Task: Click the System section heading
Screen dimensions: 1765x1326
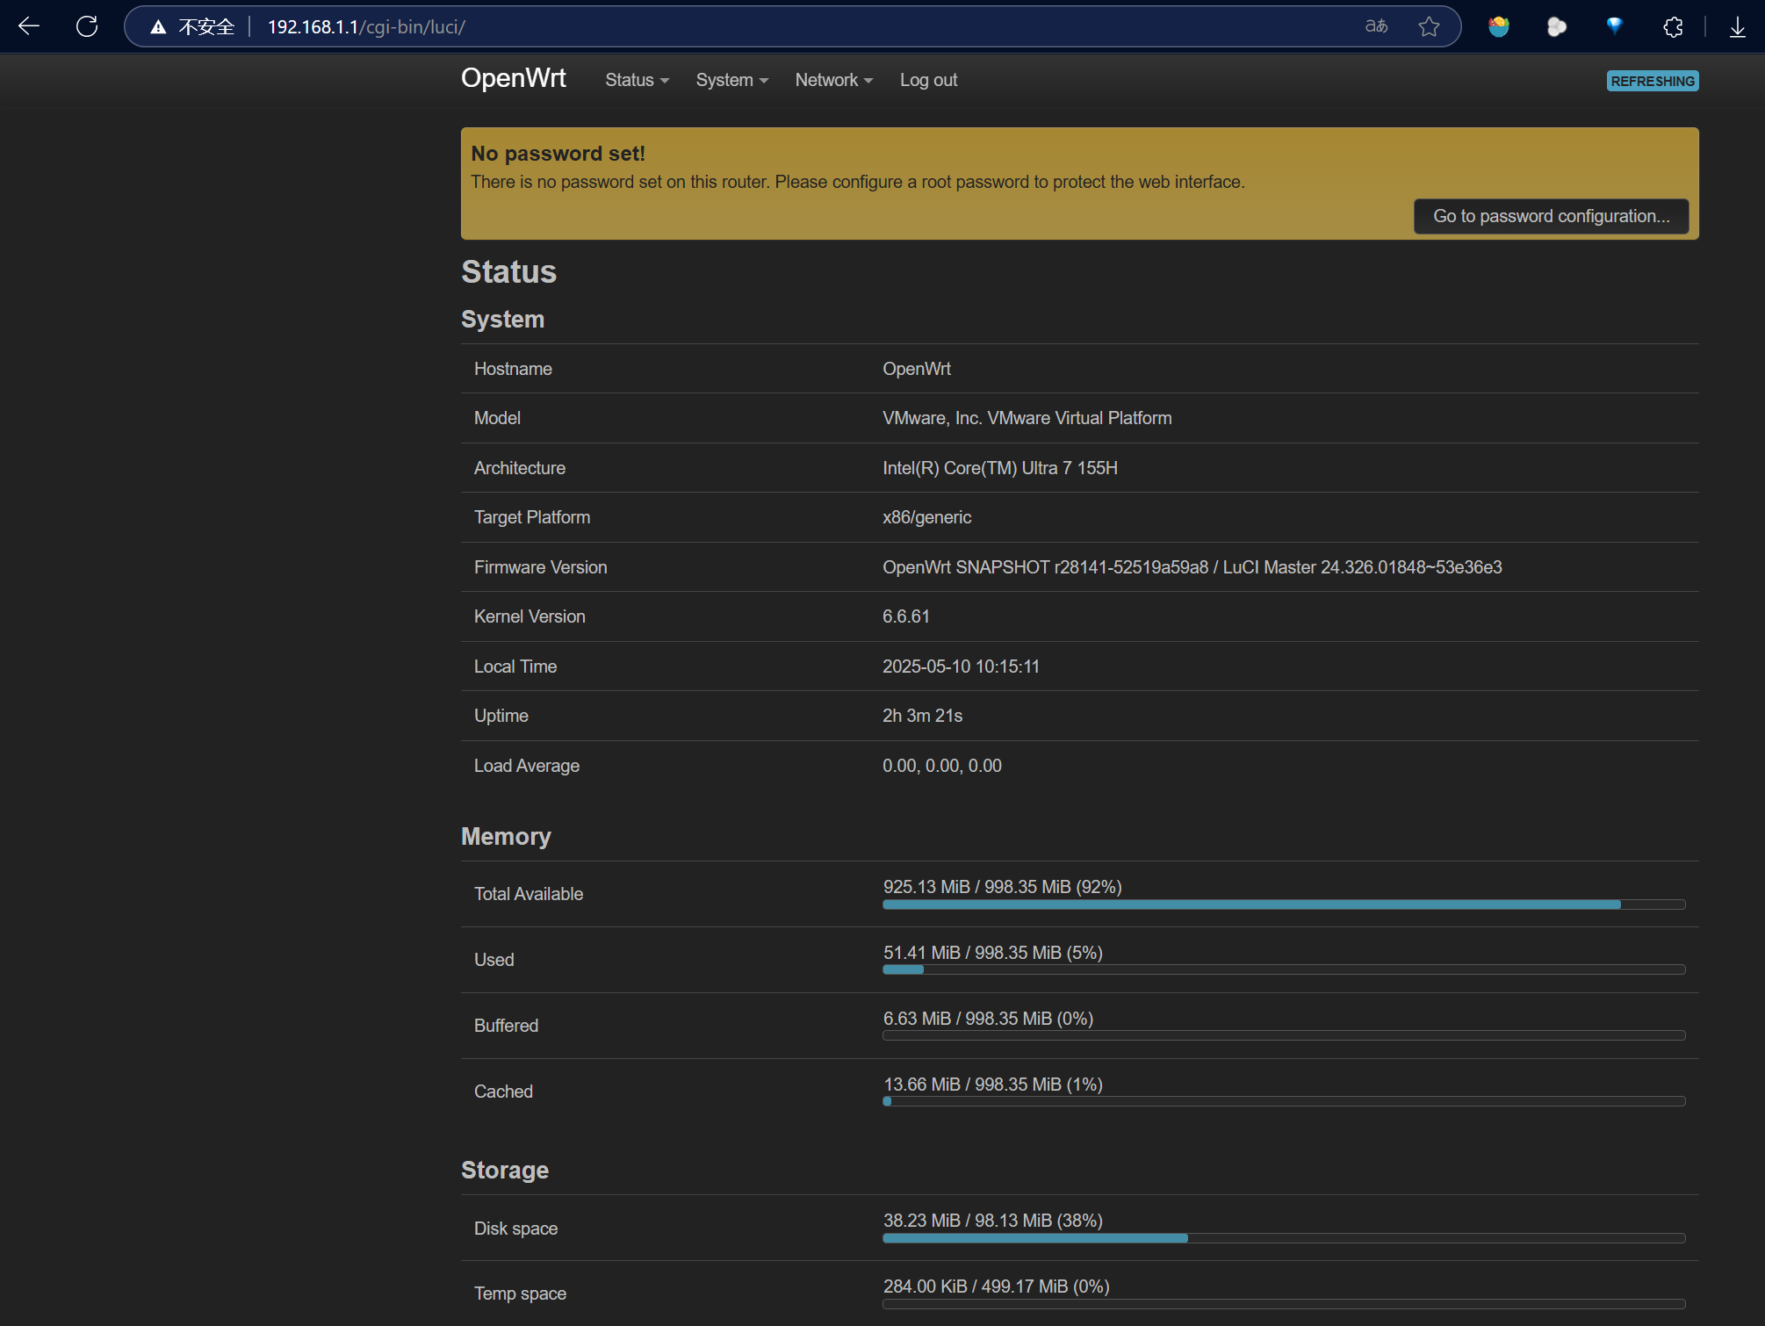Action: coord(503,320)
